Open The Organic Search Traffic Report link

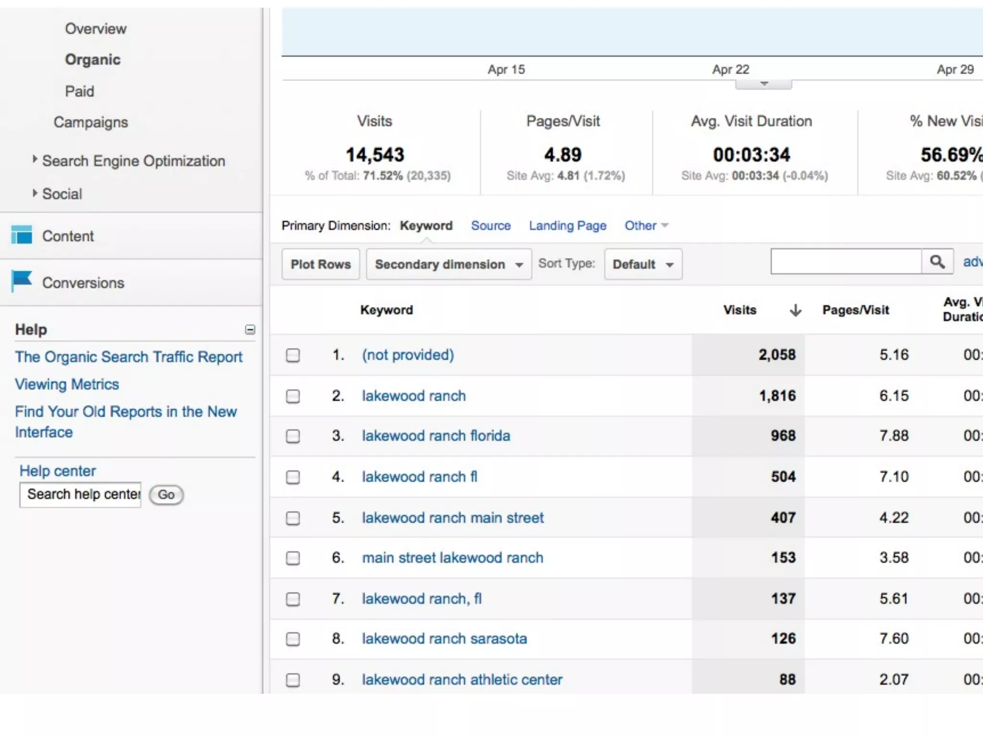click(x=129, y=357)
